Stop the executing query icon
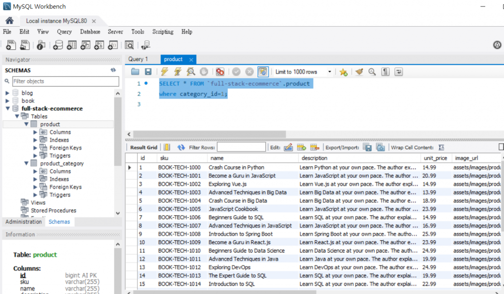Screen dimensions: 504x294 204,72
